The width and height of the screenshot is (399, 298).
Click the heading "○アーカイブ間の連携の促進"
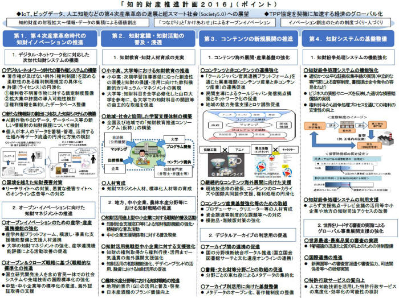(x=230, y=247)
